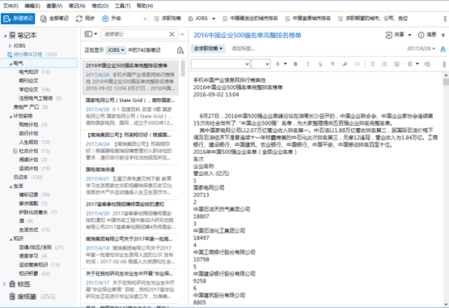The height and width of the screenshot is (308, 449).
Task: Toggle underline text formatting
Action: [x=320, y=64]
